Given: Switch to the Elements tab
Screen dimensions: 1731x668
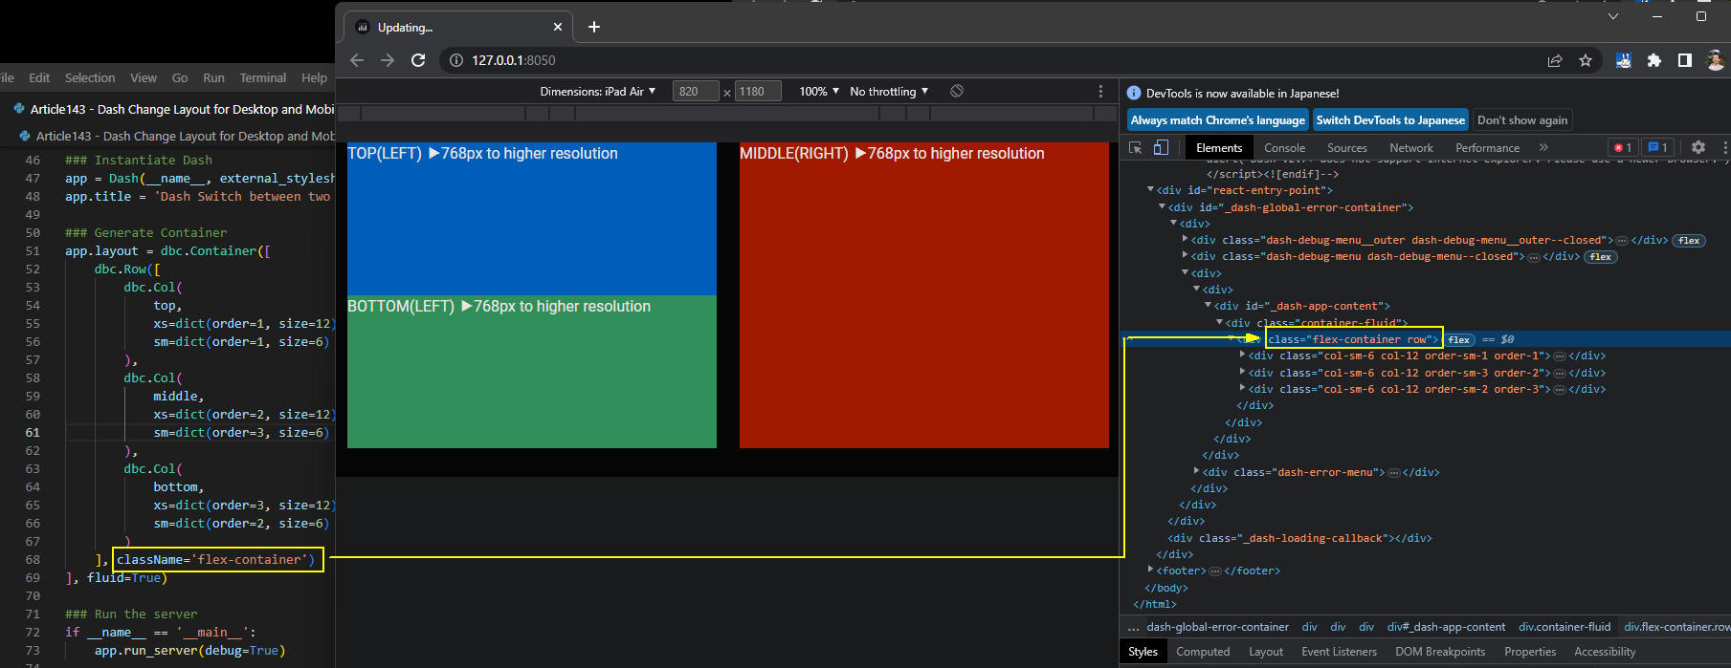Looking at the screenshot, I should tap(1219, 148).
